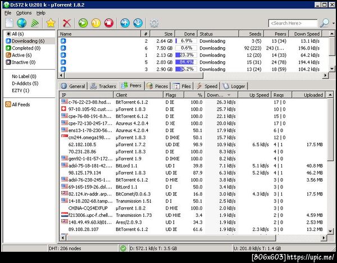Select peer CHINA-CQS4EXFUP row
The height and width of the screenshot is (263, 337).
193,208
